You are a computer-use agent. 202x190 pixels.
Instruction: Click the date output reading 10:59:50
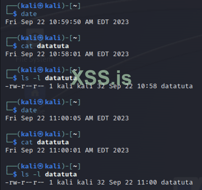(67, 22)
